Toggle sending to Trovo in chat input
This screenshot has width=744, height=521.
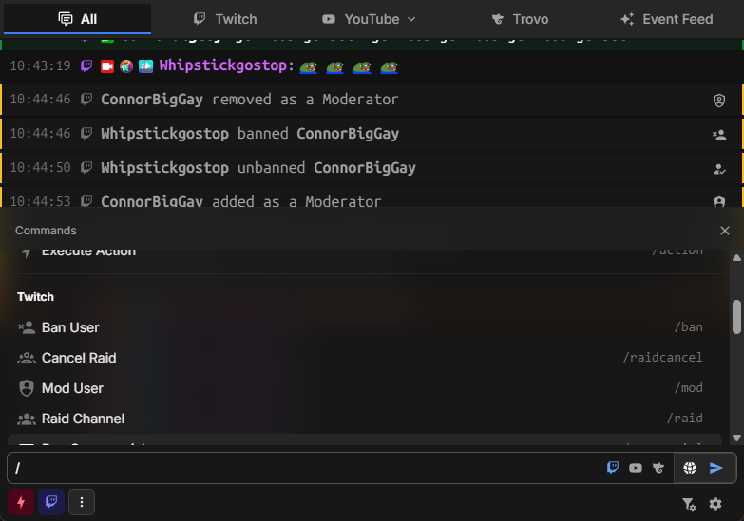[658, 469]
